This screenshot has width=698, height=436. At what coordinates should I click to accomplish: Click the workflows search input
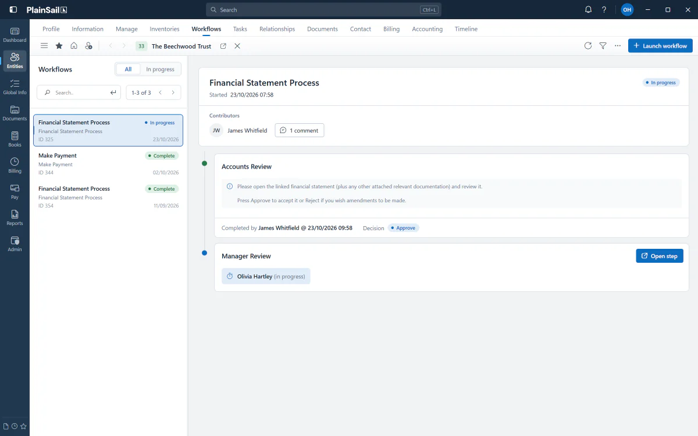(79, 92)
